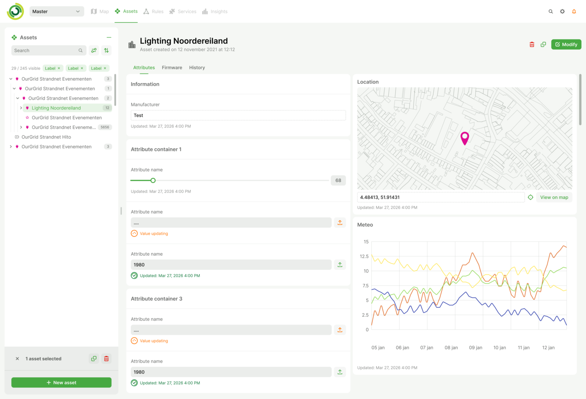
Task: Click the copy icon beside '1 asset selected'
Action: coord(94,359)
